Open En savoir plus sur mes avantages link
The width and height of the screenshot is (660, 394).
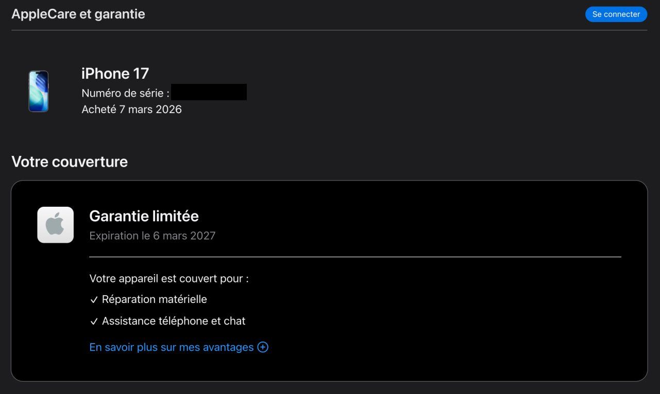pyautogui.click(x=179, y=347)
